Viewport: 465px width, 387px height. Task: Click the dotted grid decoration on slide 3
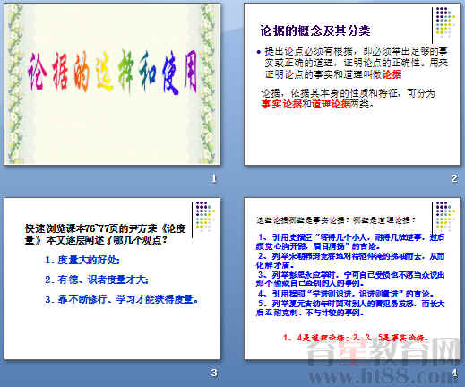[x=205, y=216]
